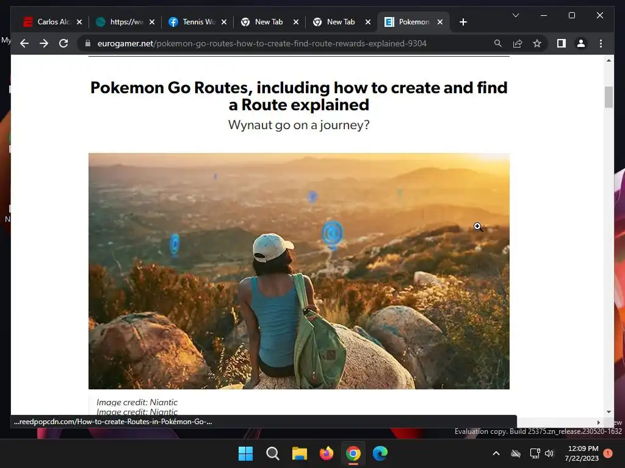Open File Explorer from the taskbar

tap(299, 453)
